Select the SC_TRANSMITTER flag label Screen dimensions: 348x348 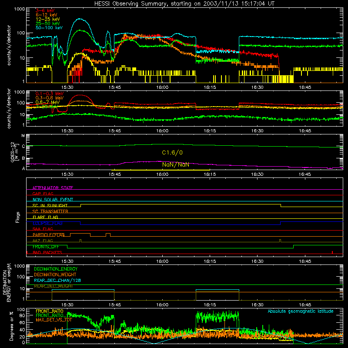click(x=50, y=211)
